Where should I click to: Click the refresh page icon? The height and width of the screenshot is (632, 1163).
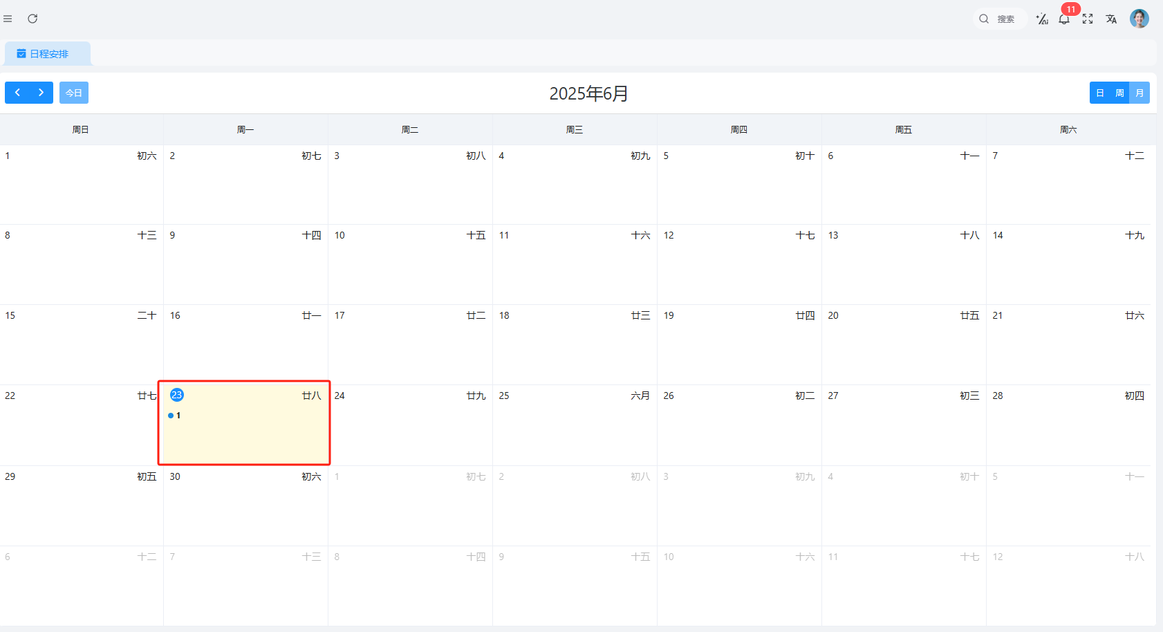[x=32, y=19]
